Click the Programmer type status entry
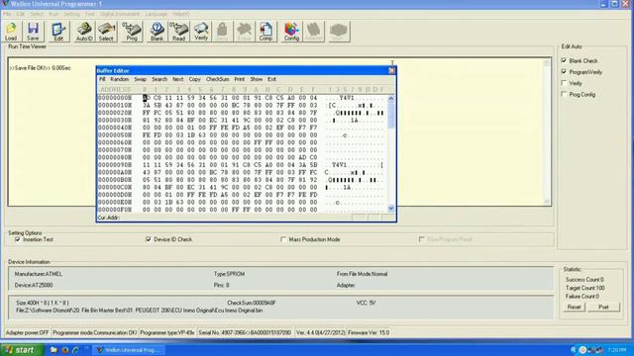The width and height of the screenshot is (634, 356). (x=167, y=332)
